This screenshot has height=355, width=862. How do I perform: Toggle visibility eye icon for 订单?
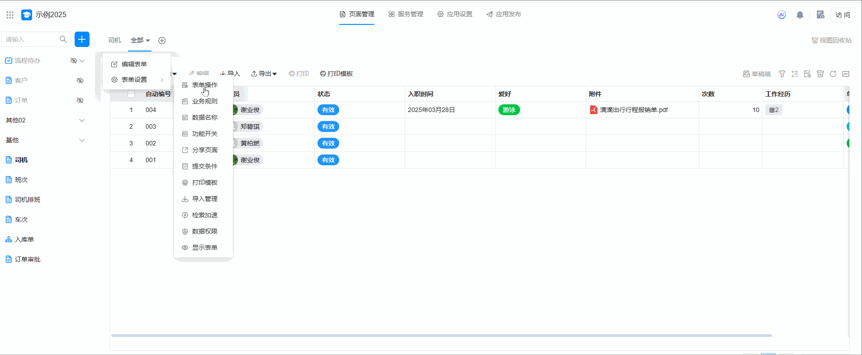80,100
